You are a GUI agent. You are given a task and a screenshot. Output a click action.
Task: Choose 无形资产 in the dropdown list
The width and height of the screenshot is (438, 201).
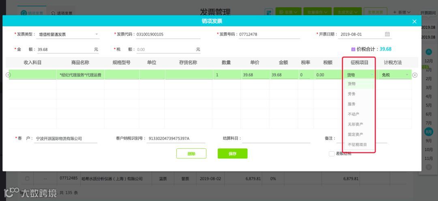pos(359,124)
